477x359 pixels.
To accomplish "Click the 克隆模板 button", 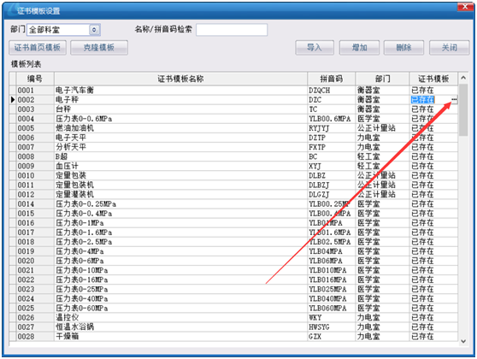I will tap(99, 48).
